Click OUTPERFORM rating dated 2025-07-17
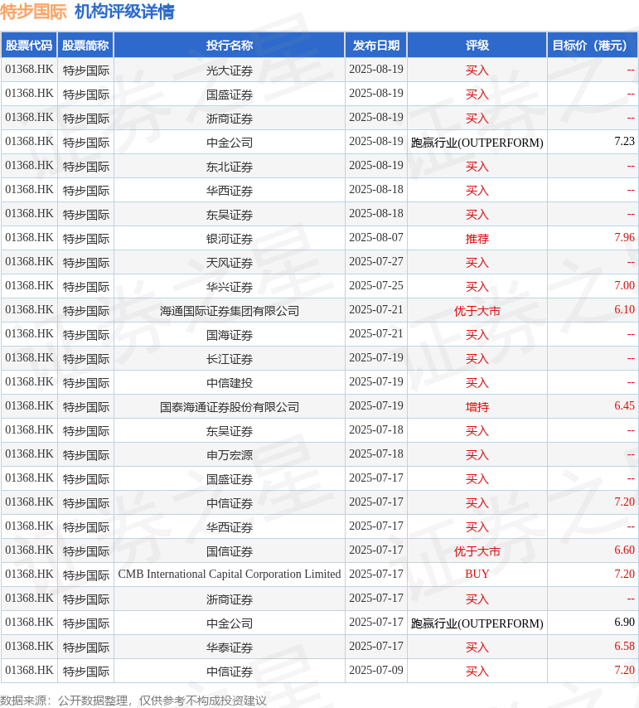Screen dimensions: 639x708 point(477,623)
